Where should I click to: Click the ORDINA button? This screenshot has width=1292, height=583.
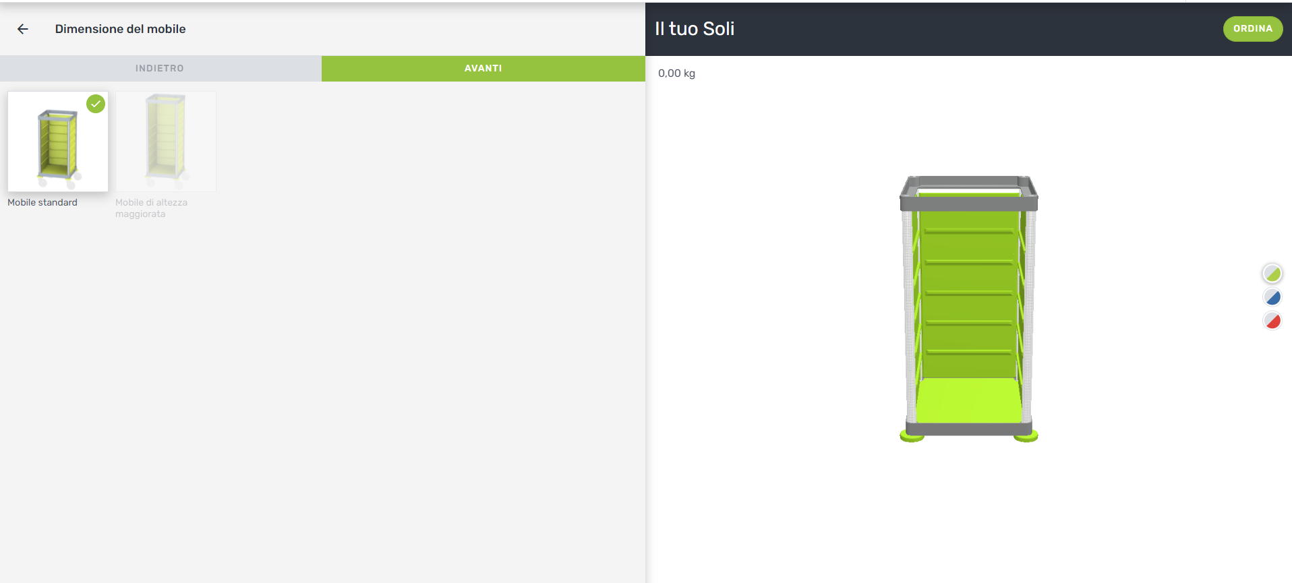coord(1252,29)
